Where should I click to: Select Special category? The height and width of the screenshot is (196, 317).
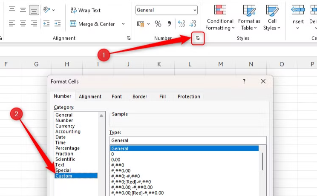(x=63, y=170)
